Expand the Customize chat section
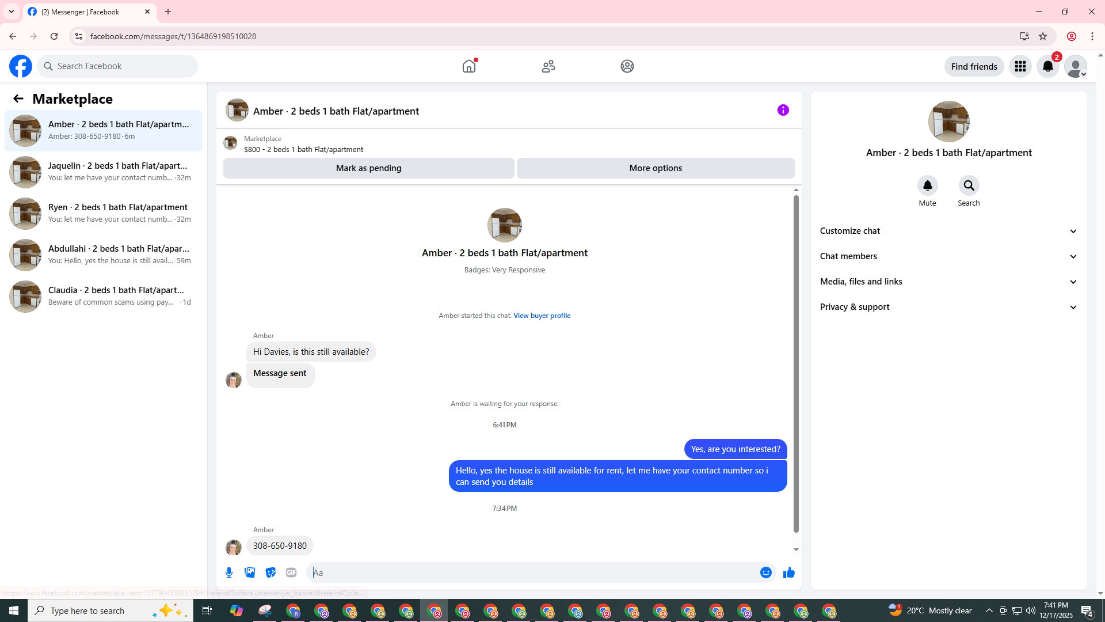1105x622 pixels. pos(948,231)
